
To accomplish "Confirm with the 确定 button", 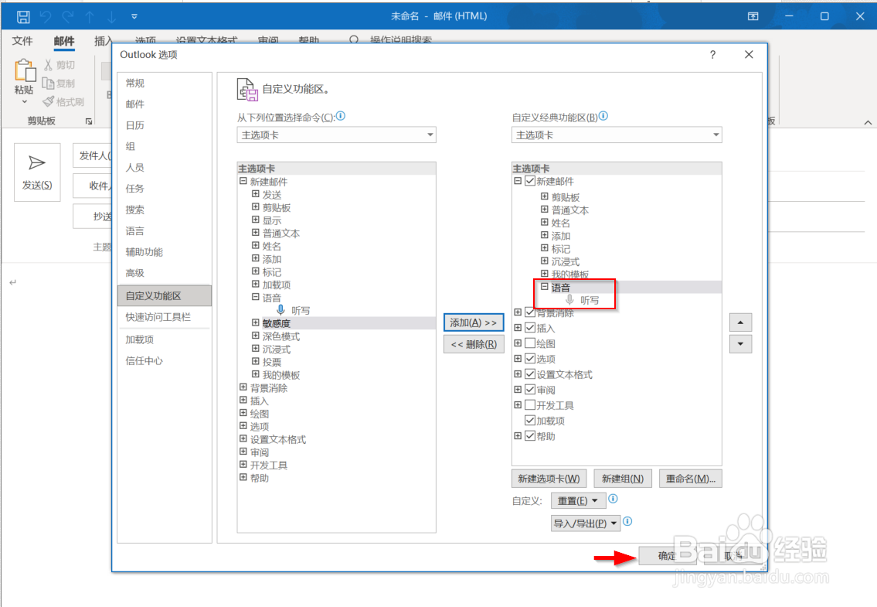I will [667, 555].
